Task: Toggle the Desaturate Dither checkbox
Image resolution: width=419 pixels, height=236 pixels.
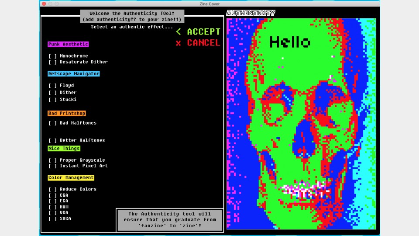Action: tap(53, 62)
